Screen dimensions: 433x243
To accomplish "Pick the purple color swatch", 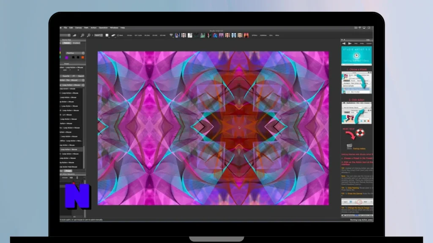I will coord(66,57).
